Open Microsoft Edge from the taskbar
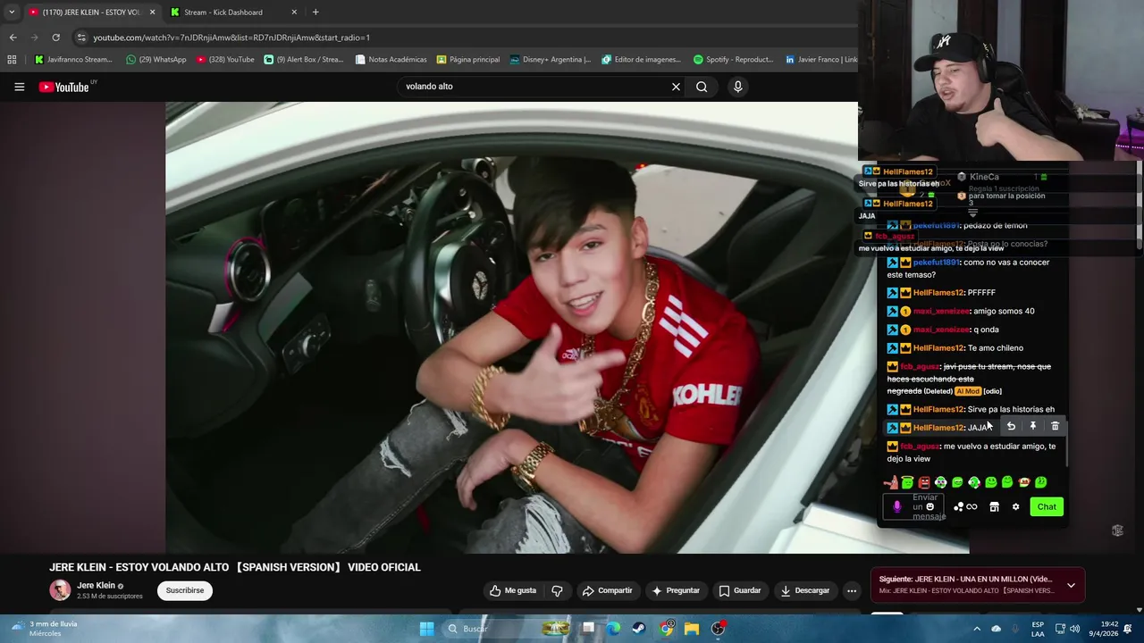The width and height of the screenshot is (1144, 643). coord(613,629)
